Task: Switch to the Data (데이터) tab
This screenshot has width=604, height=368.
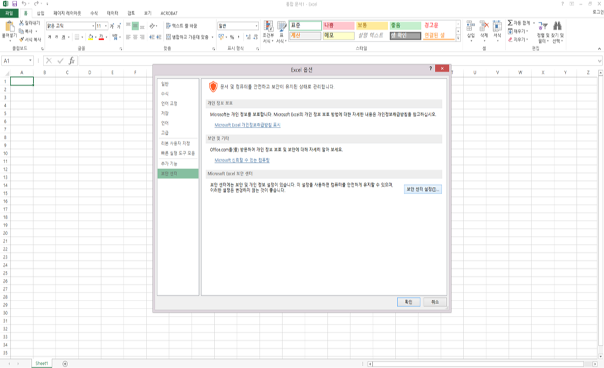Action: 112,13
